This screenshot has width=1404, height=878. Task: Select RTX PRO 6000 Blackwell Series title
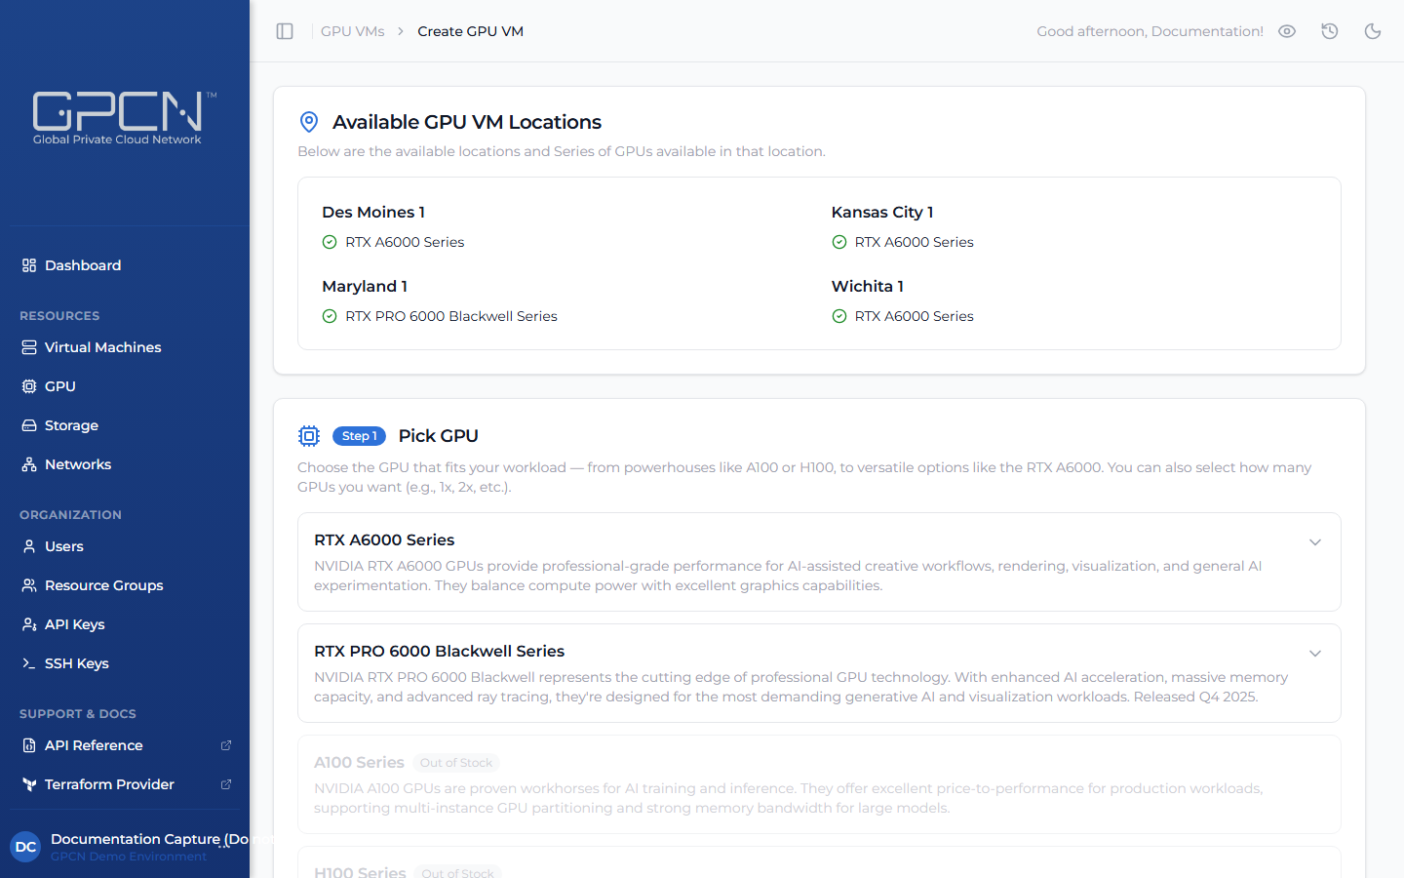[x=439, y=651]
